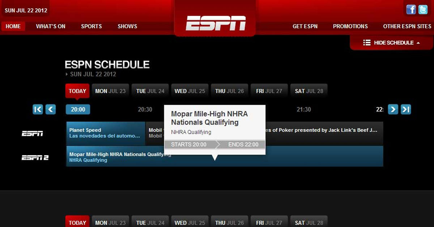Screen dimensions: 434x227
Task: Click the GET ESPN link
Action: tap(305, 26)
